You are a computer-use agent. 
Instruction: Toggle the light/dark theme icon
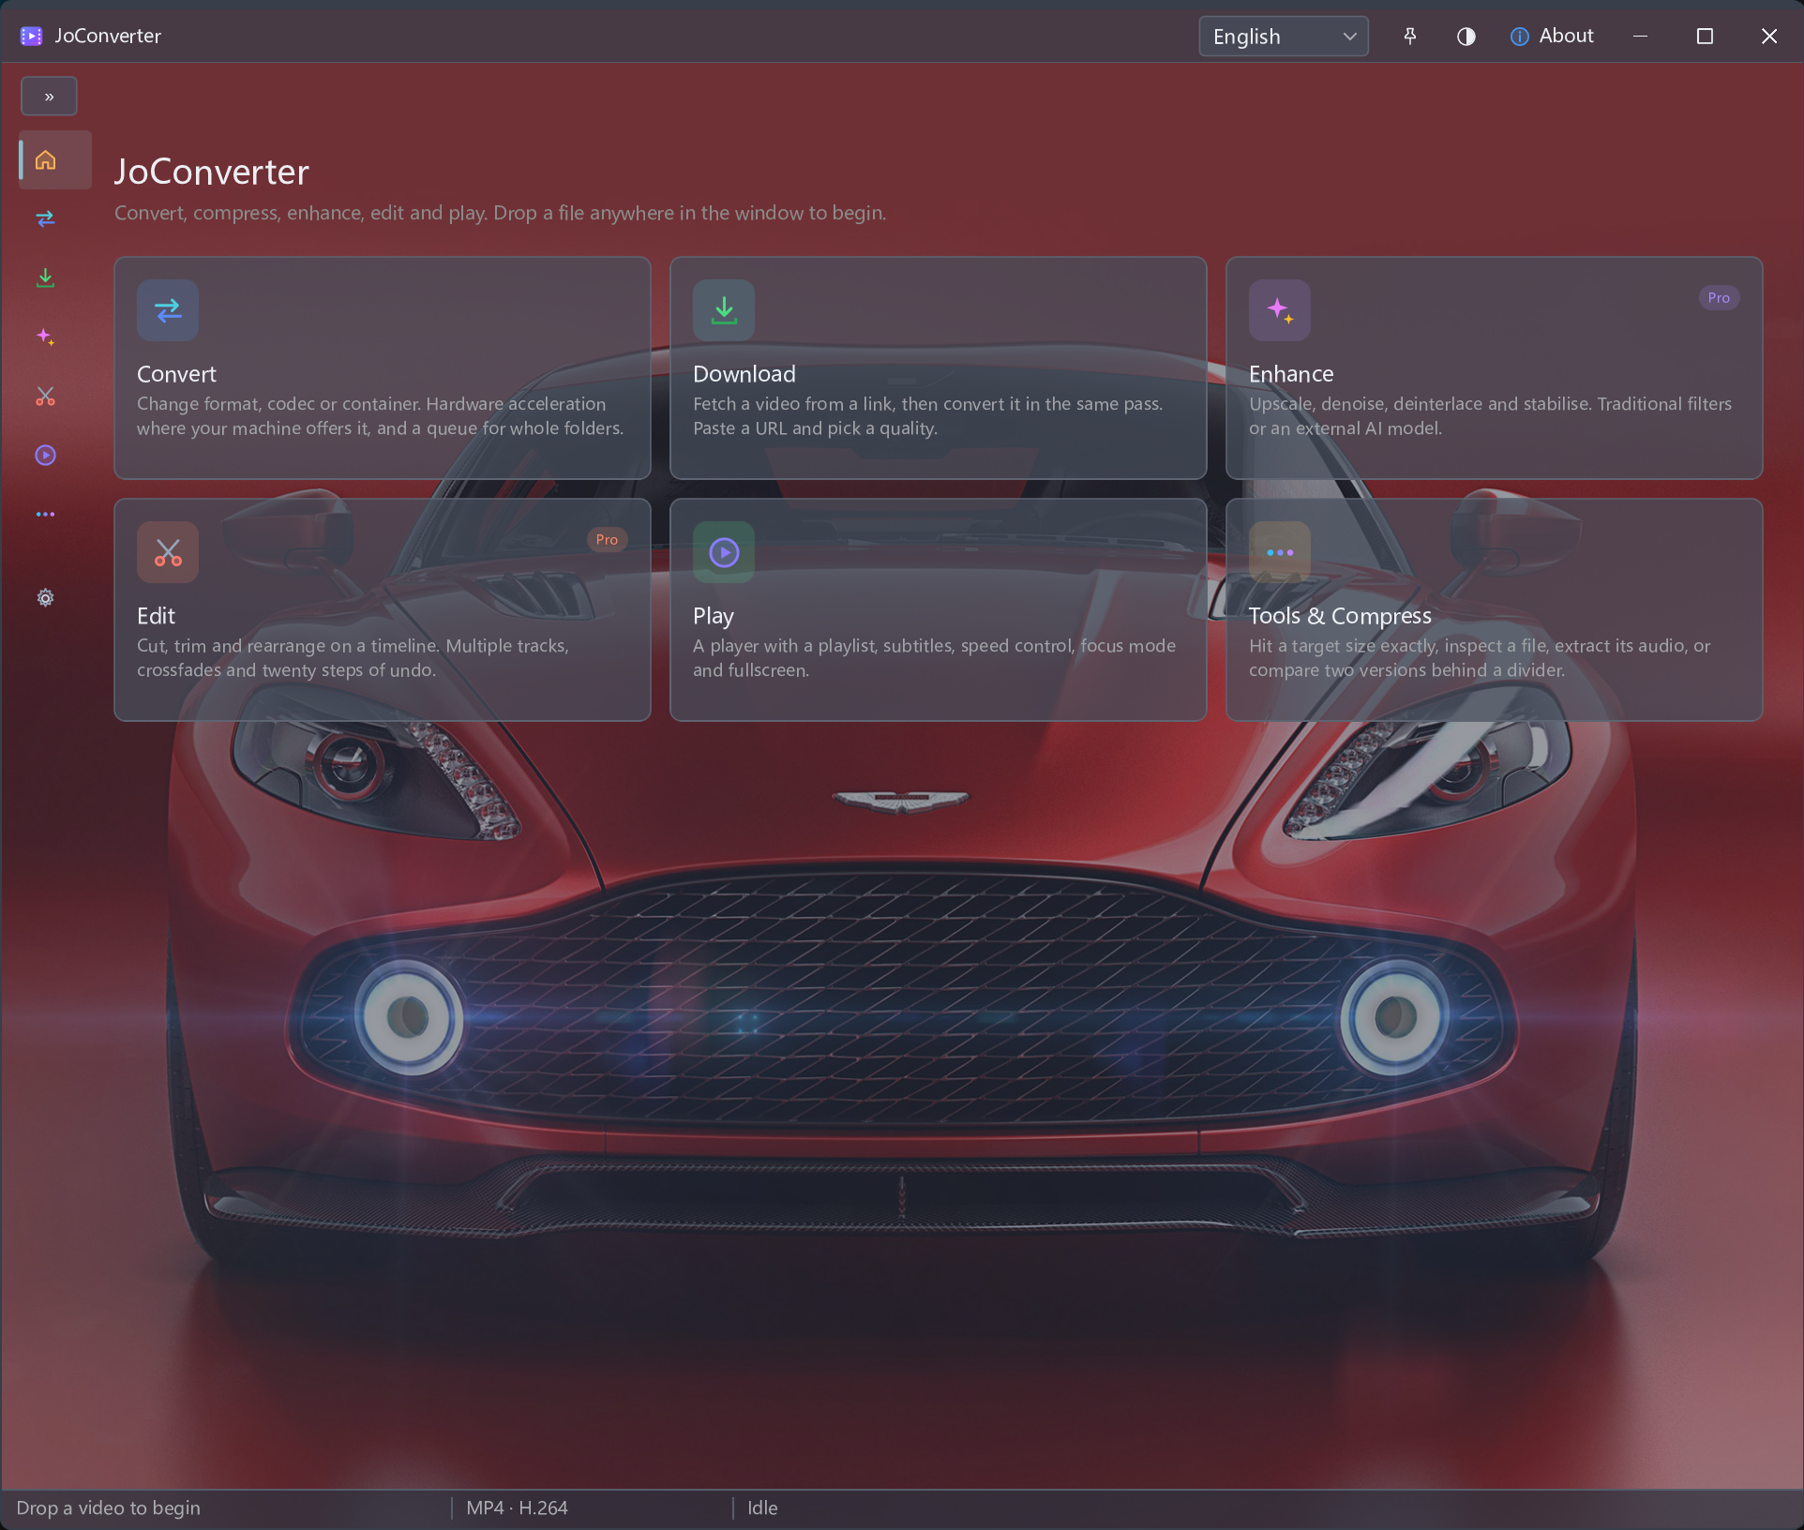pyautogui.click(x=1466, y=37)
